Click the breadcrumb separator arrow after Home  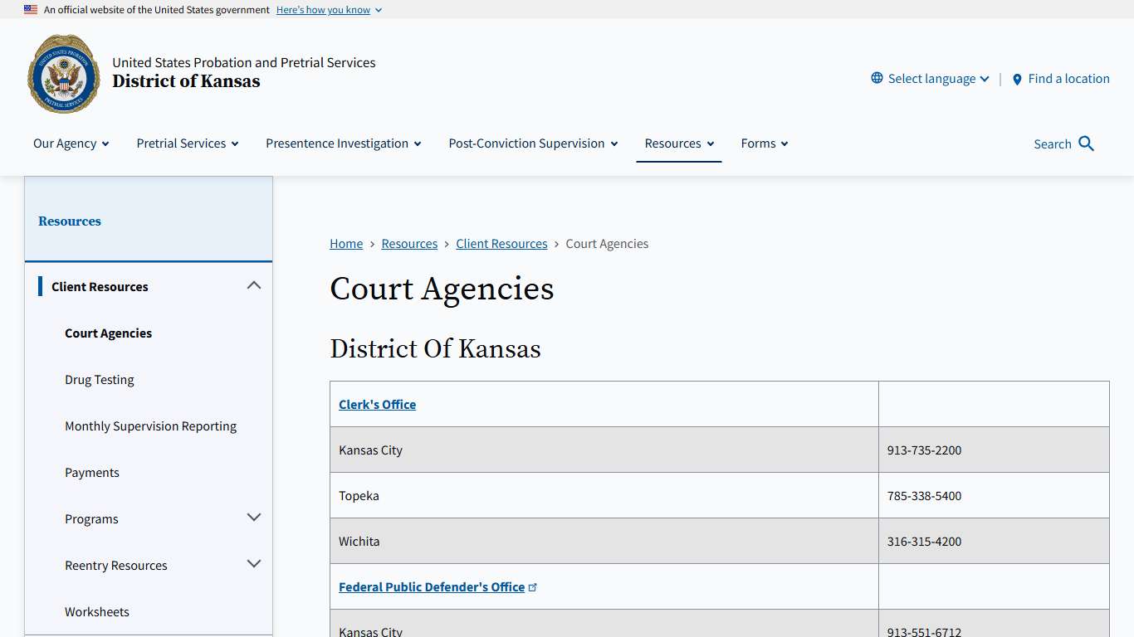click(x=372, y=244)
